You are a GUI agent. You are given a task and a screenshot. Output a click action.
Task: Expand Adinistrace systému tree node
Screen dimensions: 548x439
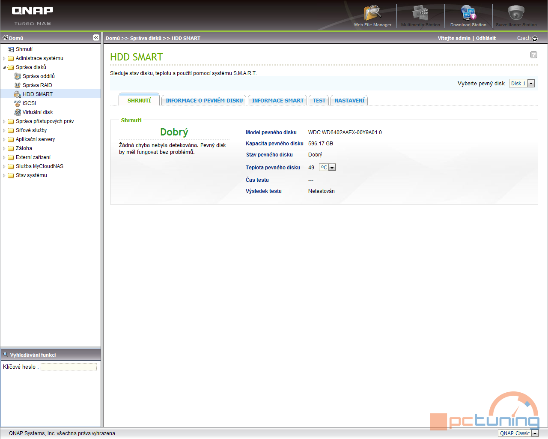point(4,58)
